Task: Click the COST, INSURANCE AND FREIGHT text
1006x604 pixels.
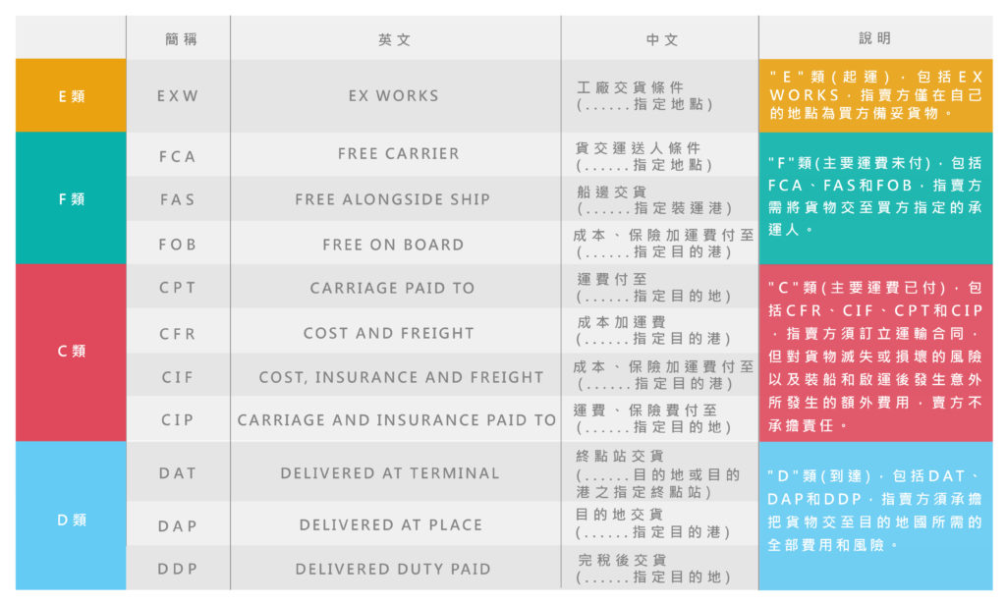Action: 401,377
